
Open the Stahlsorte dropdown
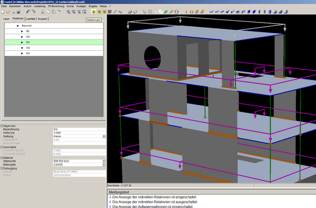104,161
